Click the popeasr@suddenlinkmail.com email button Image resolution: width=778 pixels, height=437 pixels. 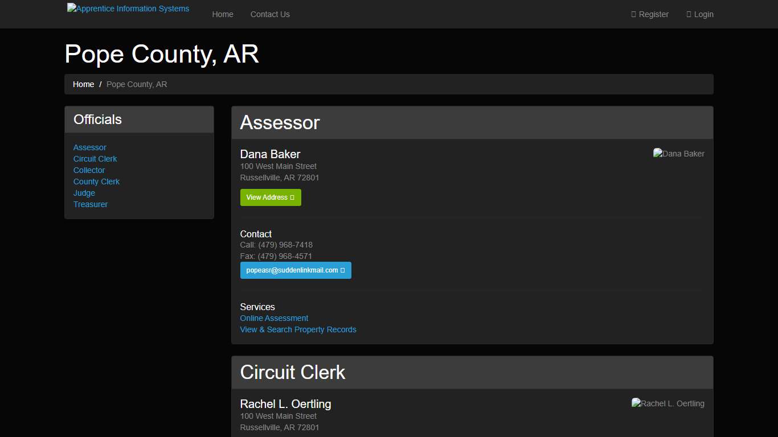[x=296, y=270]
